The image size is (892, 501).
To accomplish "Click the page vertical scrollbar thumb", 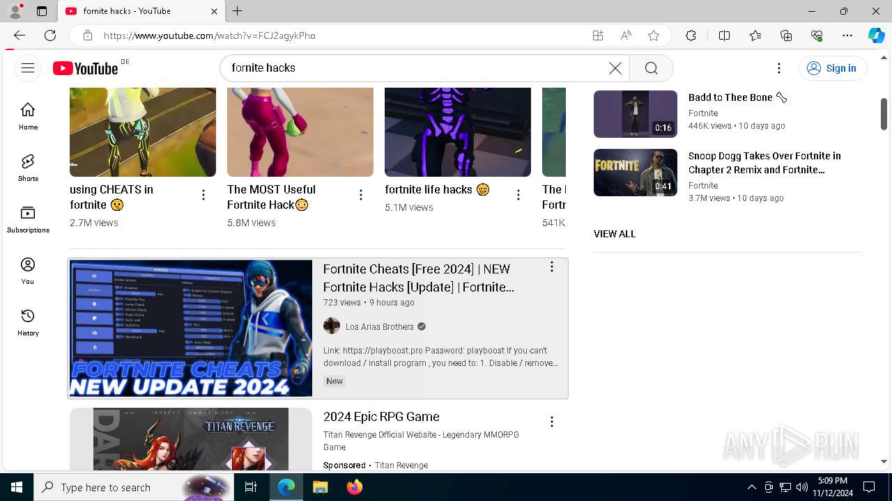I will pos(884,114).
